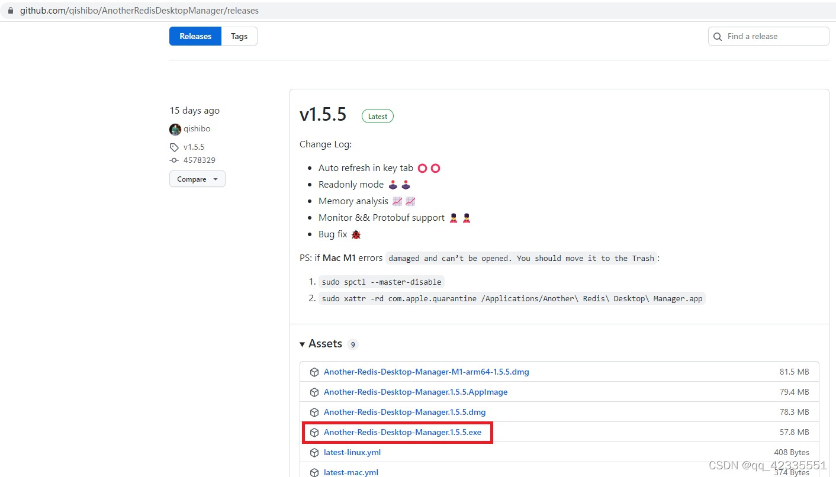Click the 78.3 MB file size

[x=794, y=412]
